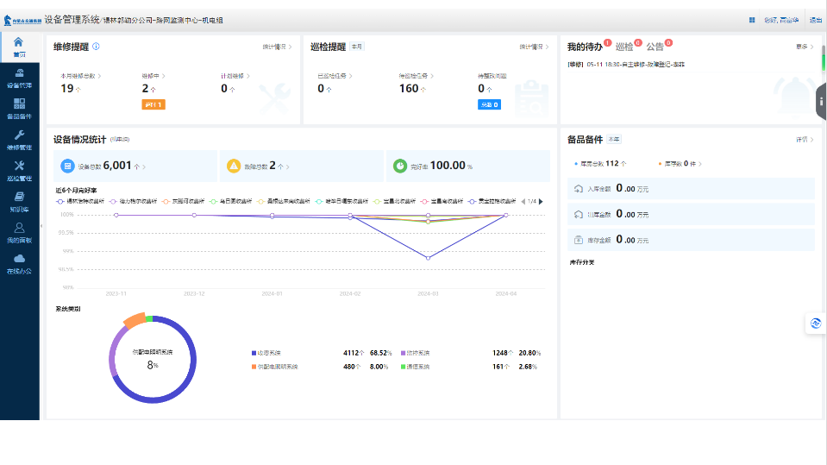
Task: Switch to the 巡检 tab
Action: (624, 47)
